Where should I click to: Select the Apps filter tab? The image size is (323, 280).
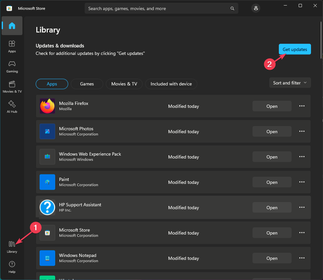pos(52,84)
